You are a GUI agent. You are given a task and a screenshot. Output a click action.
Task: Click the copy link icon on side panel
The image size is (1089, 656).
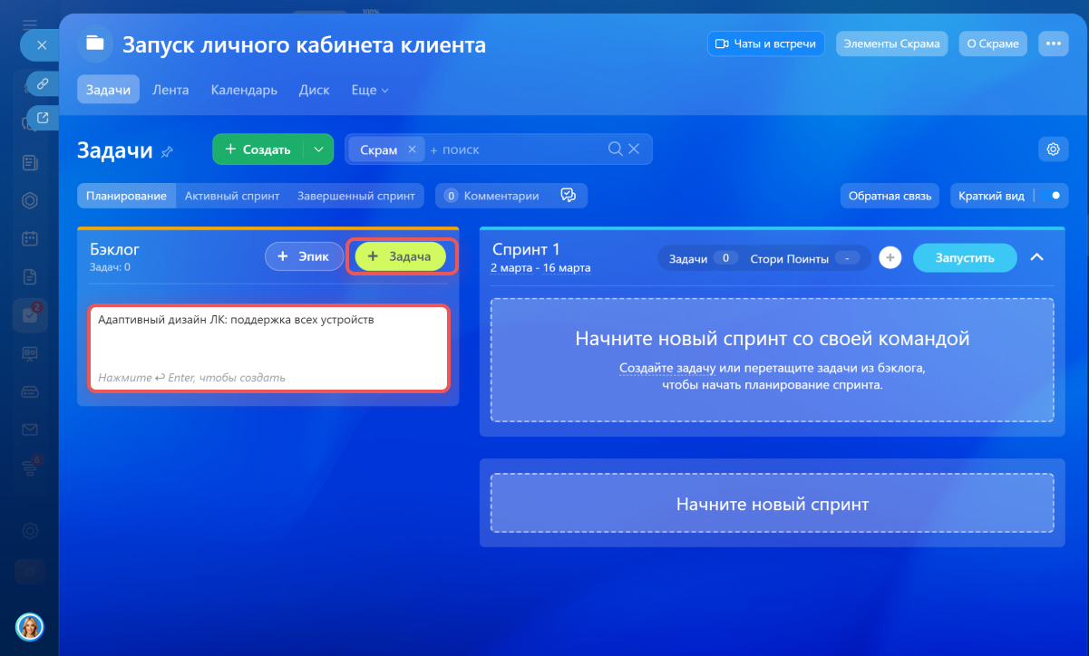pyautogui.click(x=42, y=84)
